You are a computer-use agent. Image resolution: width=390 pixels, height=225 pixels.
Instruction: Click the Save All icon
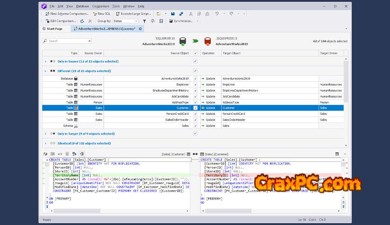(181, 14)
